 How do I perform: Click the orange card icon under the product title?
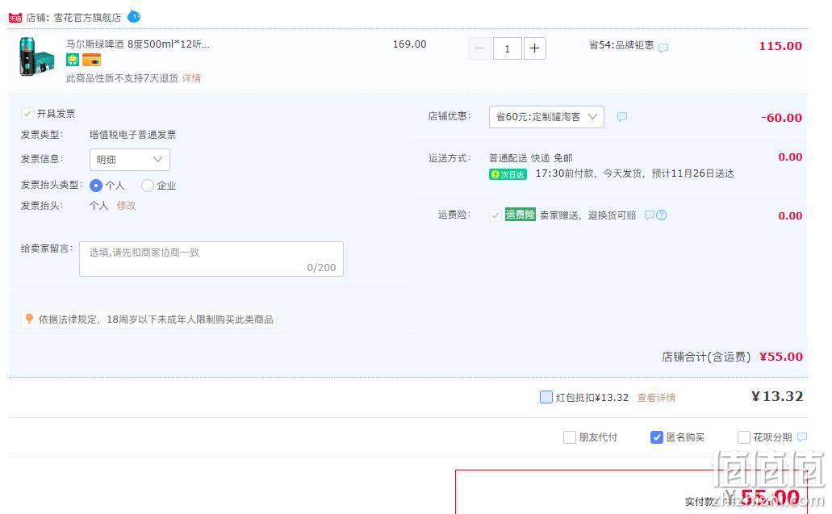pyautogui.click(x=91, y=60)
